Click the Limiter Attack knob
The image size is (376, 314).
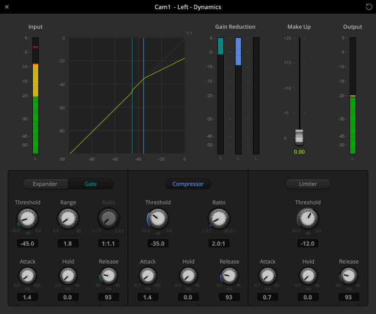click(268, 276)
